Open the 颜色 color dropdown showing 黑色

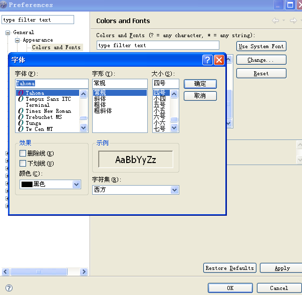point(77,185)
